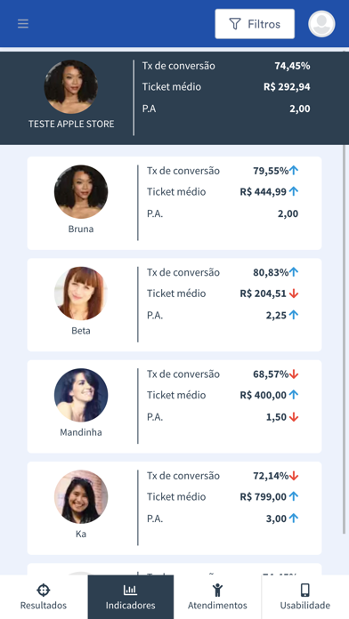The width and height of the screenshot is (349, 619).
Task: Click Ka's conversion rate down arrow
Action: pyautogui.click(x=294, y=476)
